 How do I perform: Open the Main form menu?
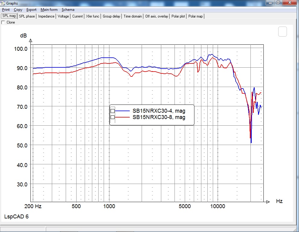[49, 10]
